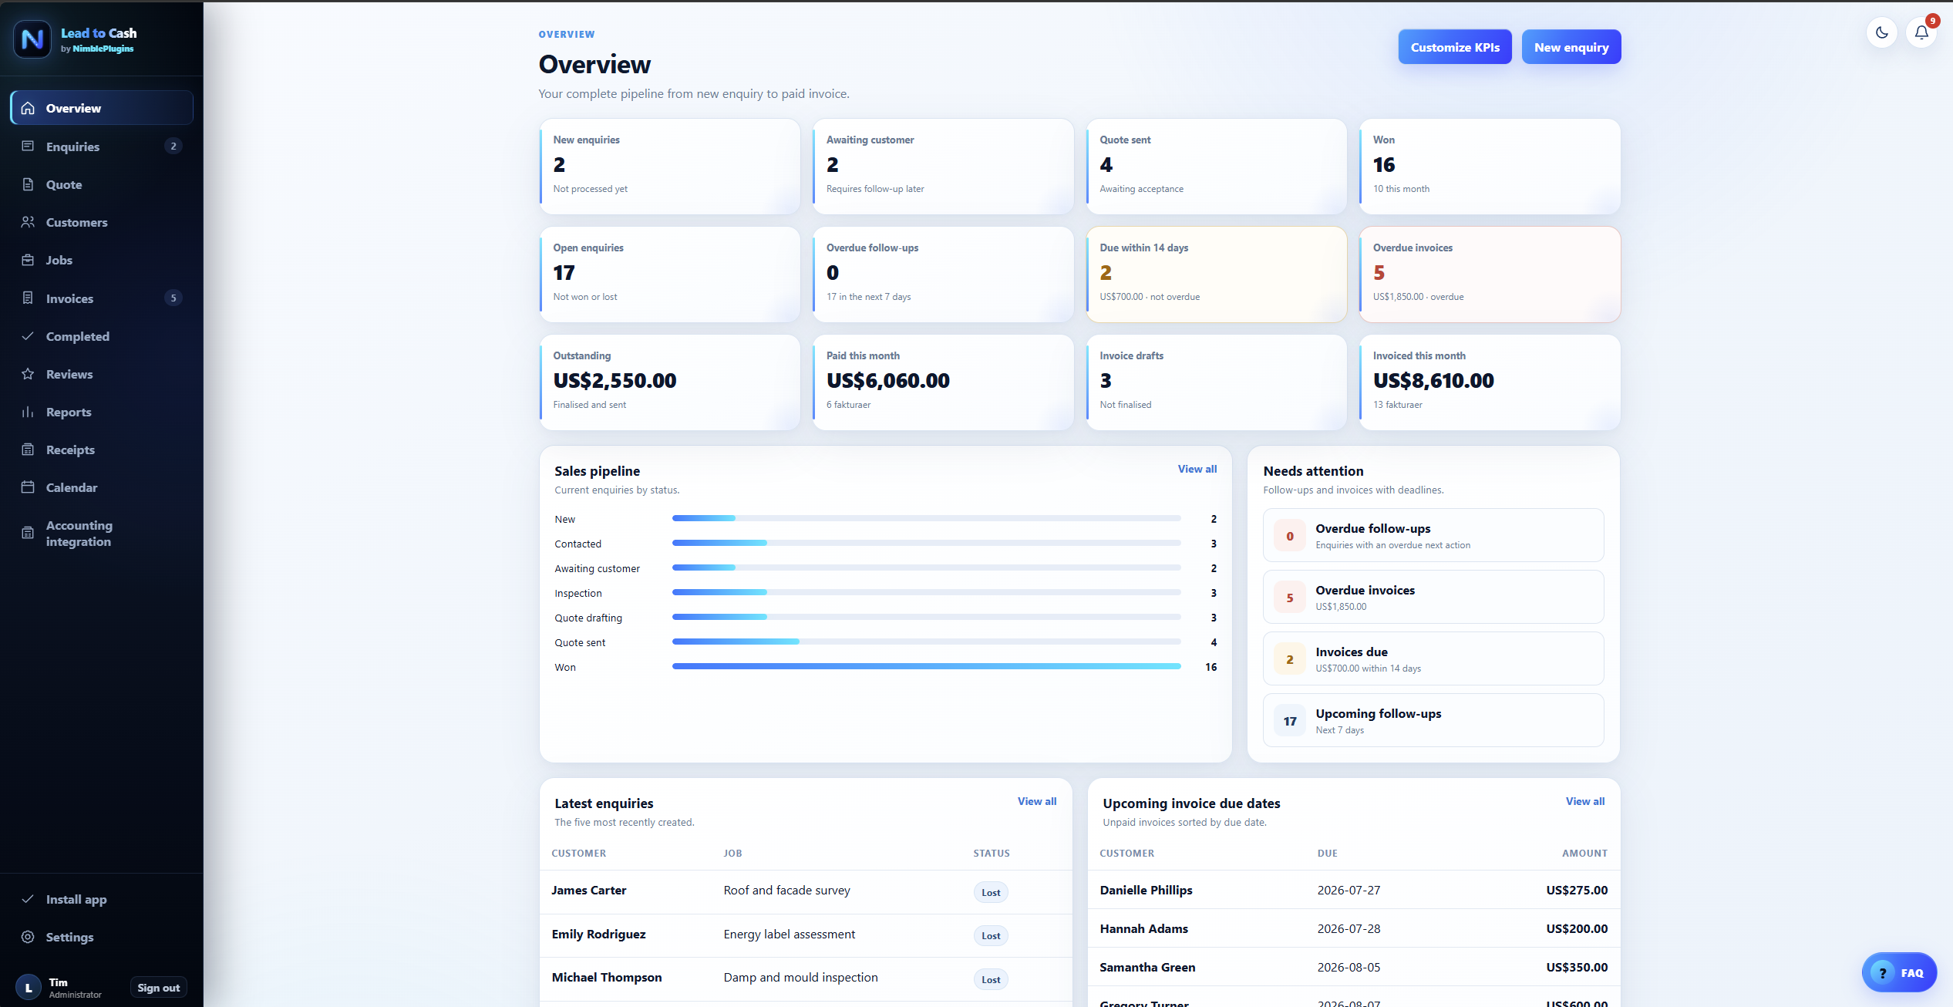Click the Jobs briefcase icon in the sidebar
This screenshot has width=1953, height=1007.
point(28,260)
